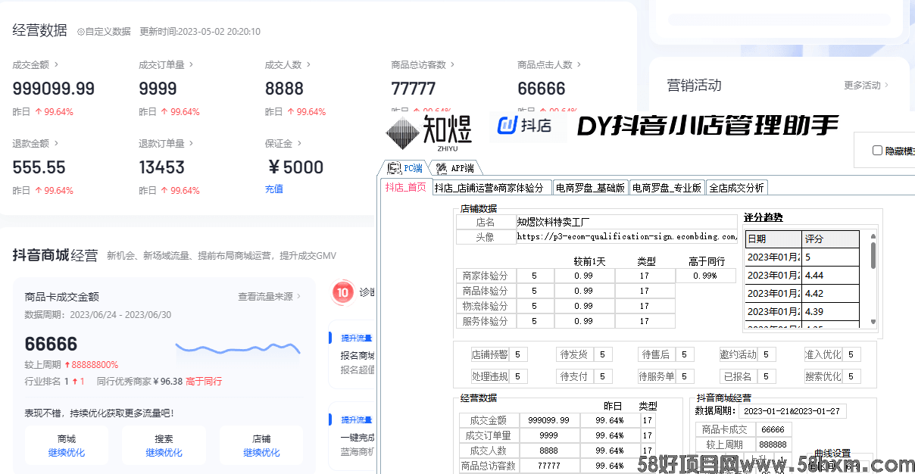Click the 数据周期 date range field
Screen dimensions: 915x474
click(x=792, y=411)
